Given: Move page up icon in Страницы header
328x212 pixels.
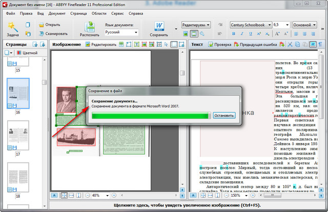Looking at the screenshot, I should 35,45.
